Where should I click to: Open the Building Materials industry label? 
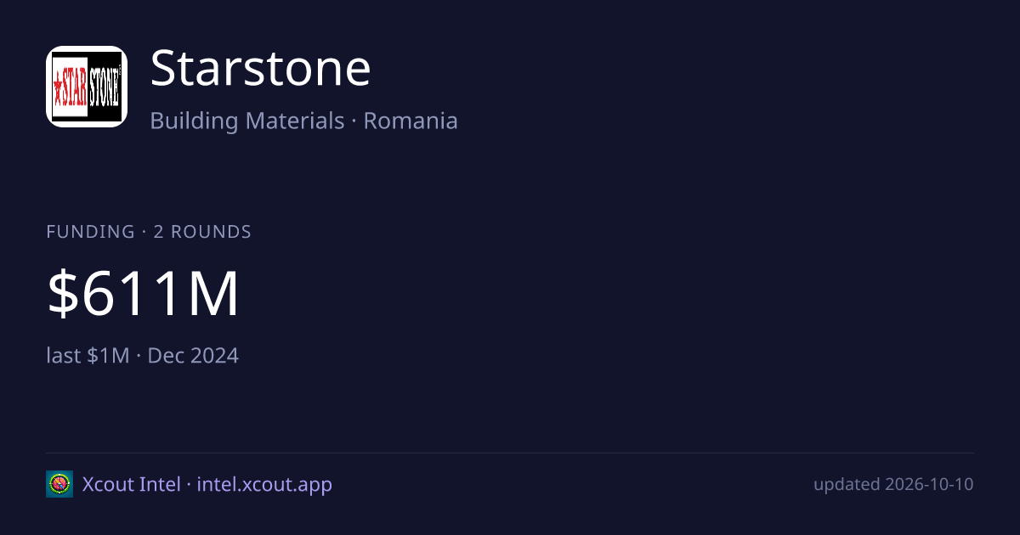tap(247, 121)
